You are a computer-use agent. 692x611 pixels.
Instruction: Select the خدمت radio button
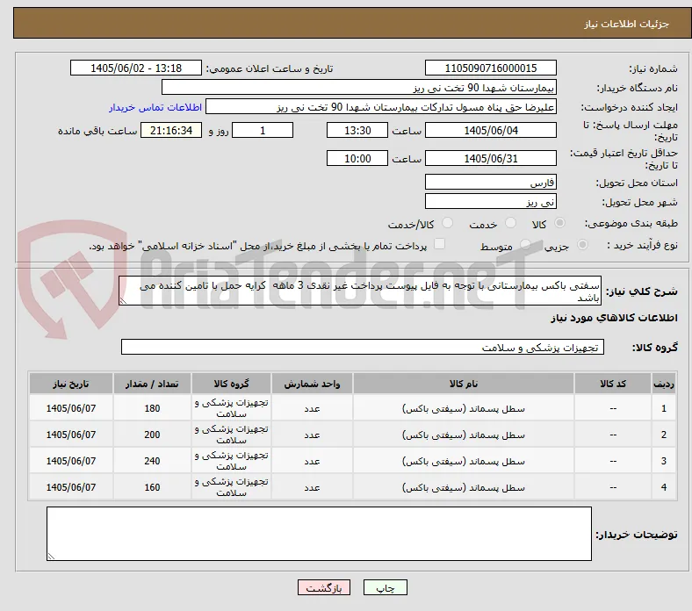(510, 223)
